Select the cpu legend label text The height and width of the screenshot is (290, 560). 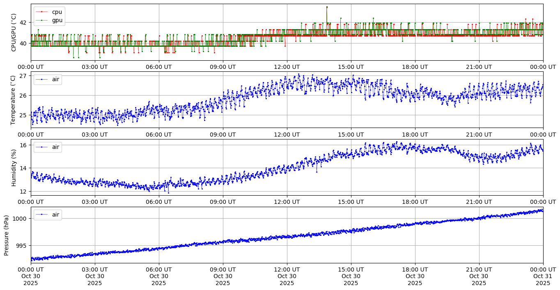point(57,12)
